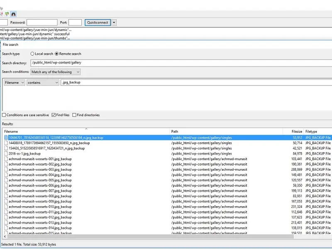Enable Conditions are case sensitive

(4, 115)
